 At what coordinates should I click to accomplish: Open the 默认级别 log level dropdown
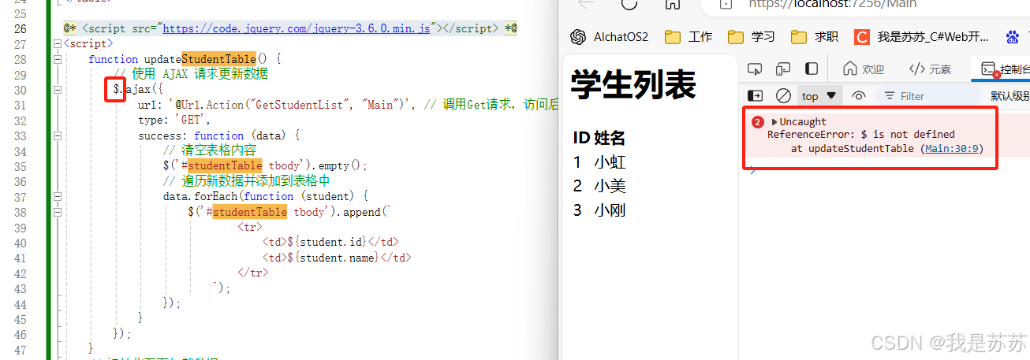[1010, 96]
